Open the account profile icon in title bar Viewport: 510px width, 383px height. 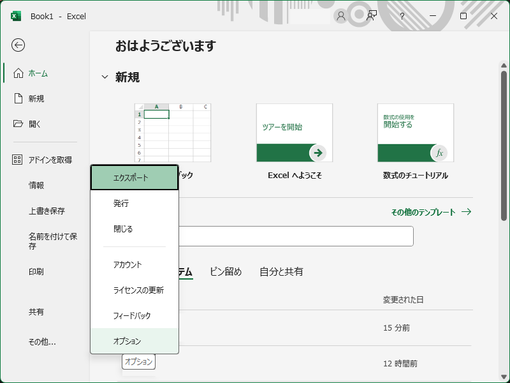pyautogui.click(x=341, y=16)
